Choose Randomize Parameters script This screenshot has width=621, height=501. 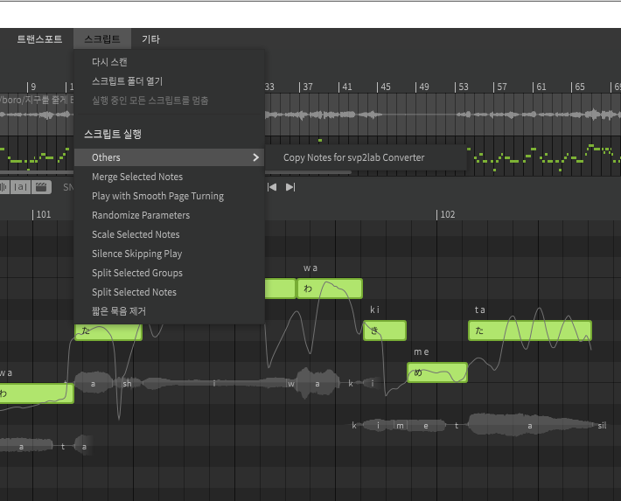(141, 215)
